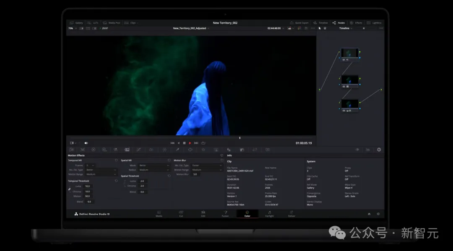
Task: Toggle the Nodes panel
Action: pyautogui.click(x=338, y=23)
